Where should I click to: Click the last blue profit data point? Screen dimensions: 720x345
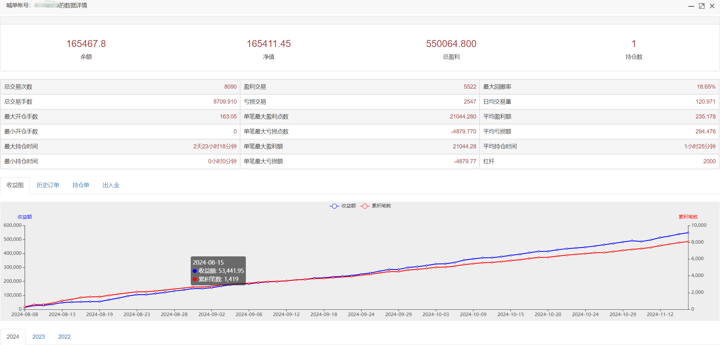(688, 233)
